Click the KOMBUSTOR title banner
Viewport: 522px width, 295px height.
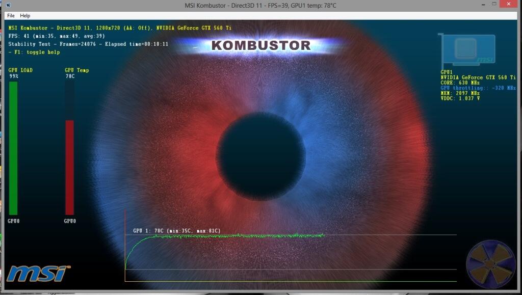point(261,45)
